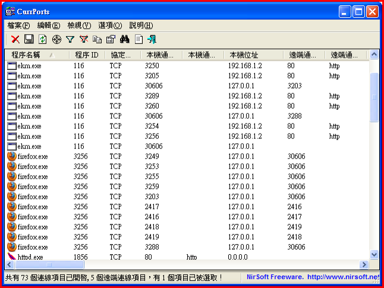The image size is (384, 288).
Task: Click the exit door icon
Action: 152,39
